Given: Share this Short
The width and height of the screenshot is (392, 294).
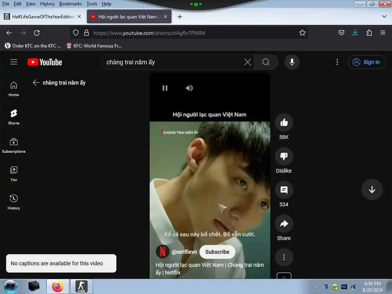Looking at the screenshot, I should (284, 224).
